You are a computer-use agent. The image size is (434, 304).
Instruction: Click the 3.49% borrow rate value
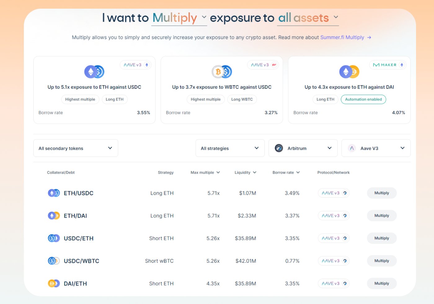[x=292, y=193]
